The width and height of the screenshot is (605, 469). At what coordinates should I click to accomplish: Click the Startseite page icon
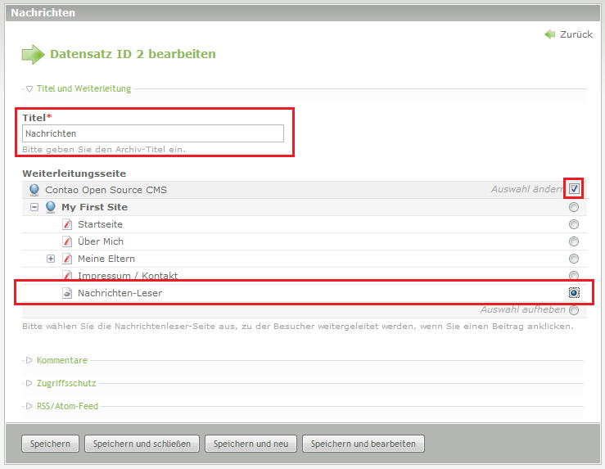pyautogui.click(x=67, y=224)
